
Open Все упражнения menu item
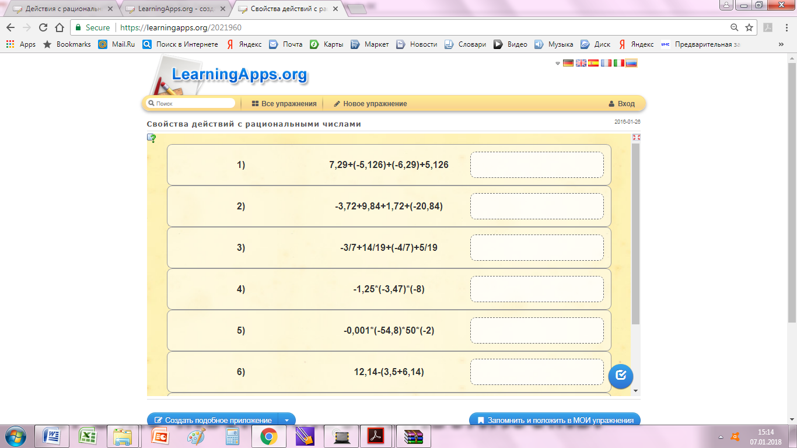pos(284,104)
